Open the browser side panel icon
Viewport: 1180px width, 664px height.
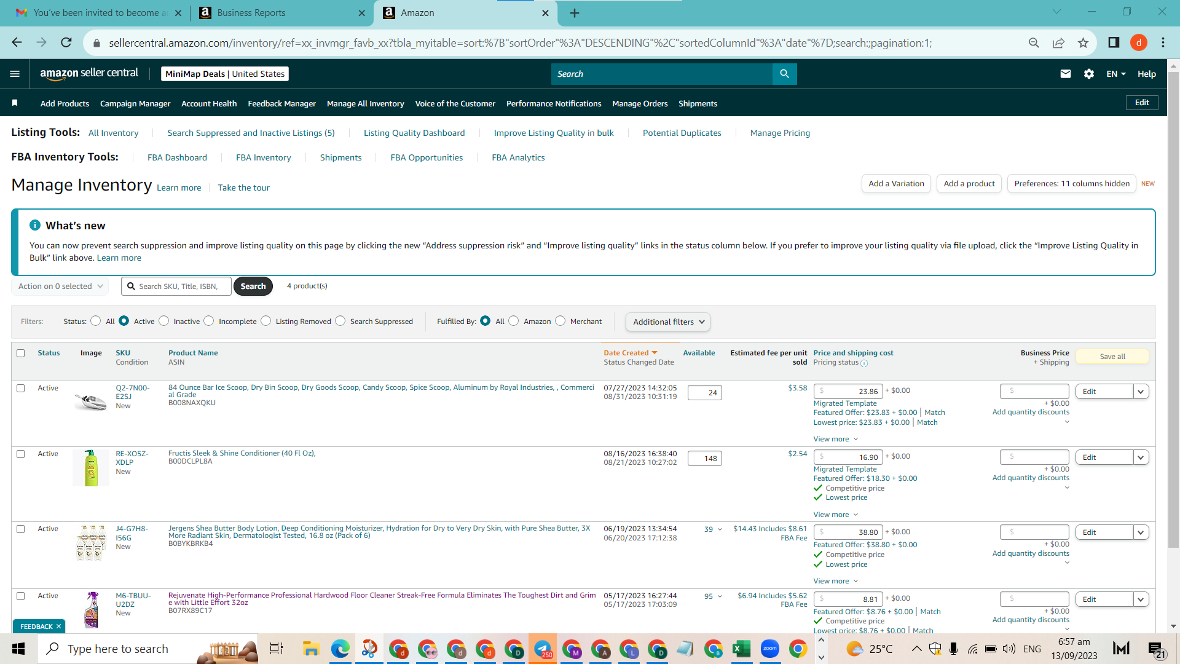pyautogui.click(x=1114, y=42)
